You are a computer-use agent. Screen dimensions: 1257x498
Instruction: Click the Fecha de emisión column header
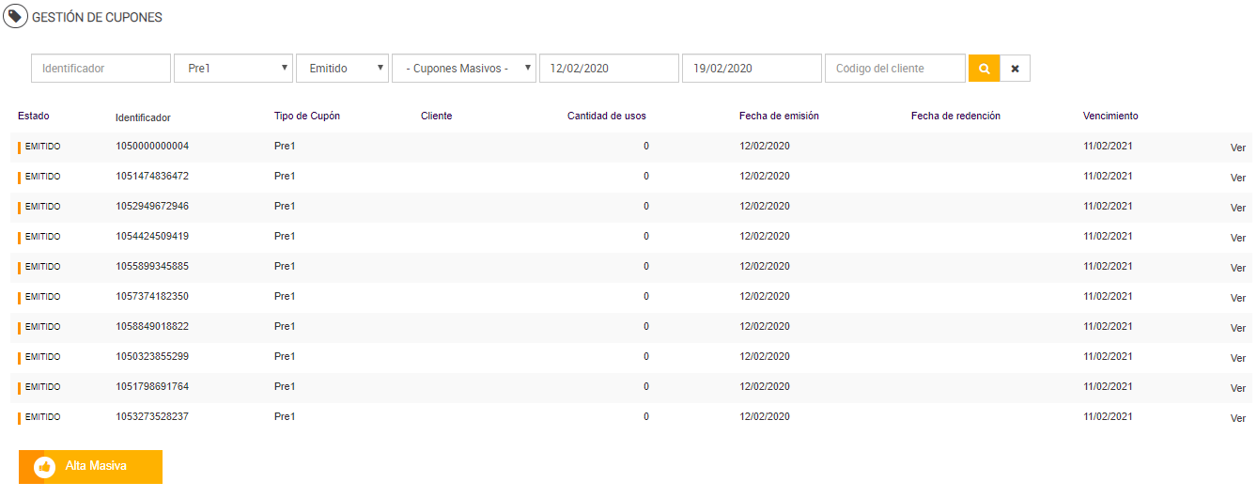tap(779, 117)
